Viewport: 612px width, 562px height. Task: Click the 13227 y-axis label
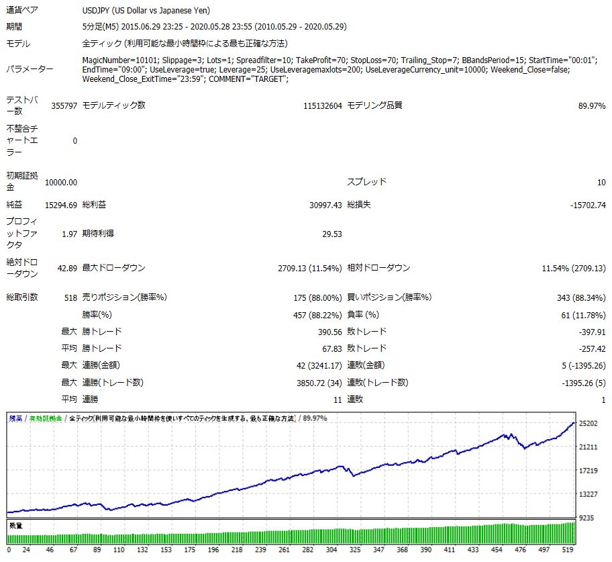point(589,494)
